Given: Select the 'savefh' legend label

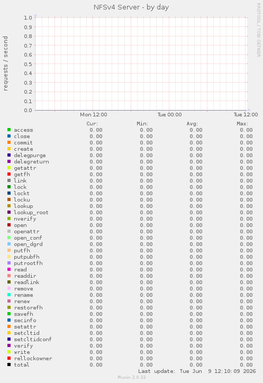Looking at the screenshot, I should [x=23, y=314].
